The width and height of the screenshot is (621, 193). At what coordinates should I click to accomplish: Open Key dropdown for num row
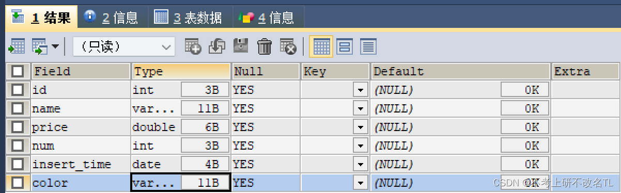[361, 146]
